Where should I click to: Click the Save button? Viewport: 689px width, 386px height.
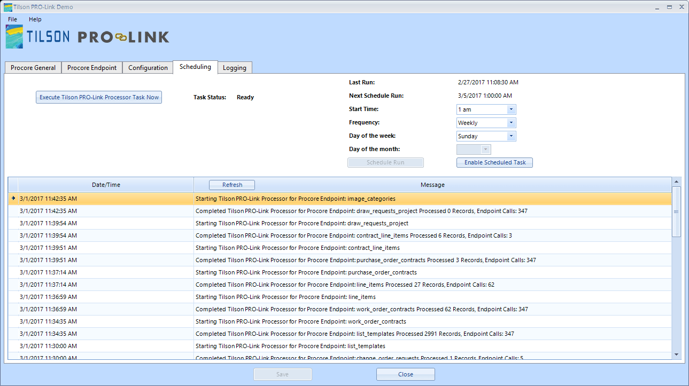[282, 374]
